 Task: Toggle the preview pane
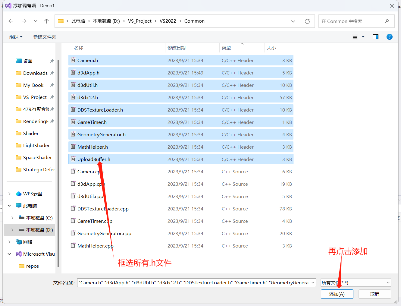376,37
